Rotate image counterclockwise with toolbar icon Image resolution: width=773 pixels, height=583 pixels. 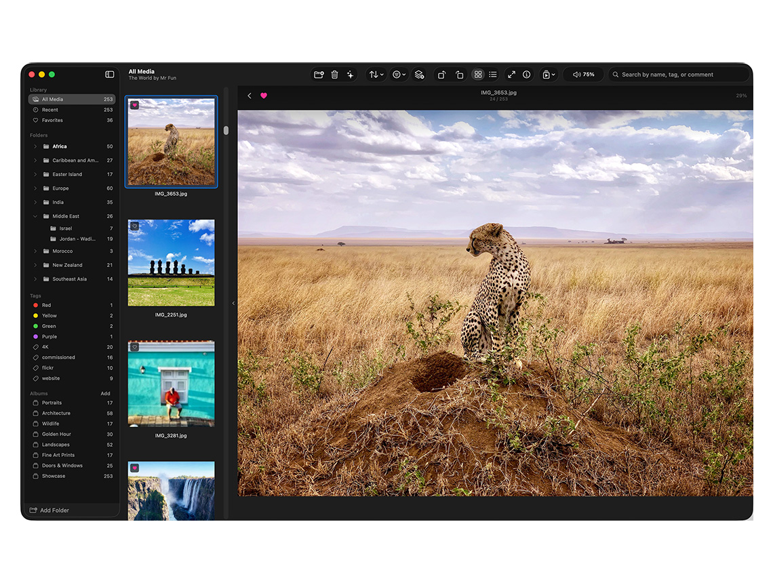point(460,75)
